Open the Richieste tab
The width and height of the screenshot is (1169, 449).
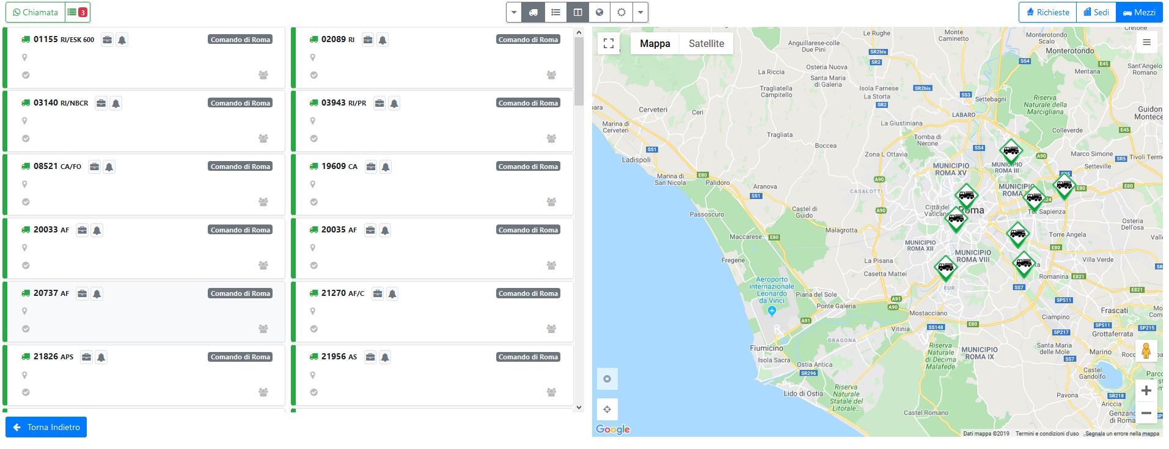coord(1048,12)
